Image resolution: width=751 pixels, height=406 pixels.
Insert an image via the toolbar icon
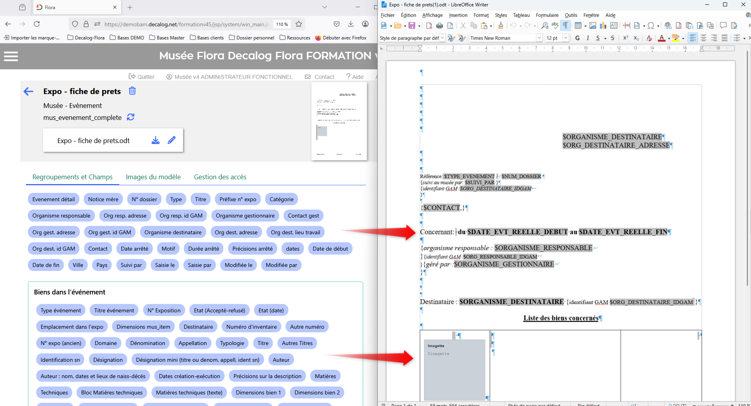[593, 25]
